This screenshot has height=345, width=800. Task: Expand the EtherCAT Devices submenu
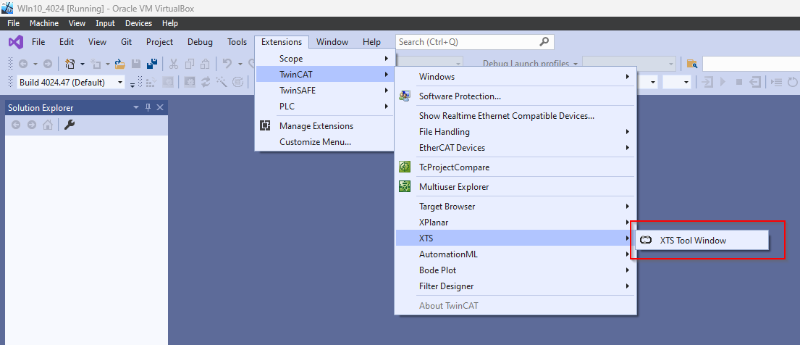[515, 147]
